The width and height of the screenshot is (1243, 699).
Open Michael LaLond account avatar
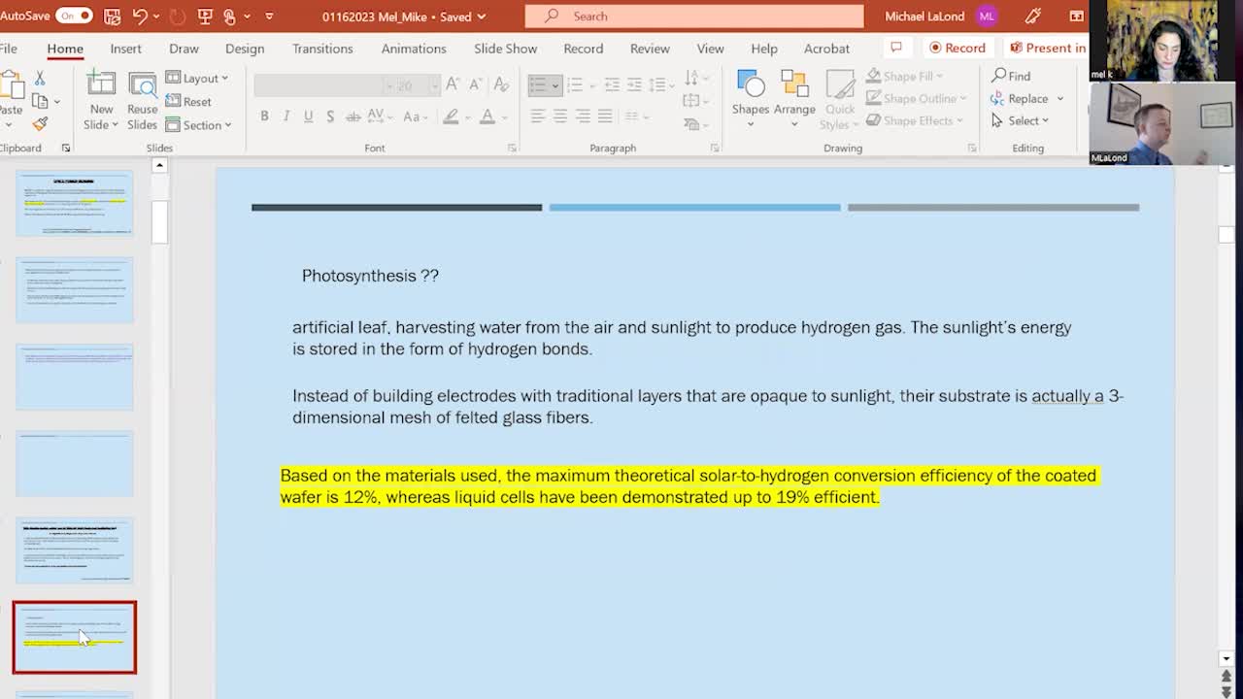[x=987, y=16]
